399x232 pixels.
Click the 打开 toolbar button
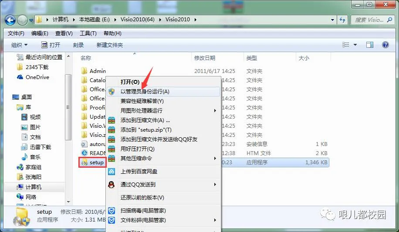(x=51, y=45)
